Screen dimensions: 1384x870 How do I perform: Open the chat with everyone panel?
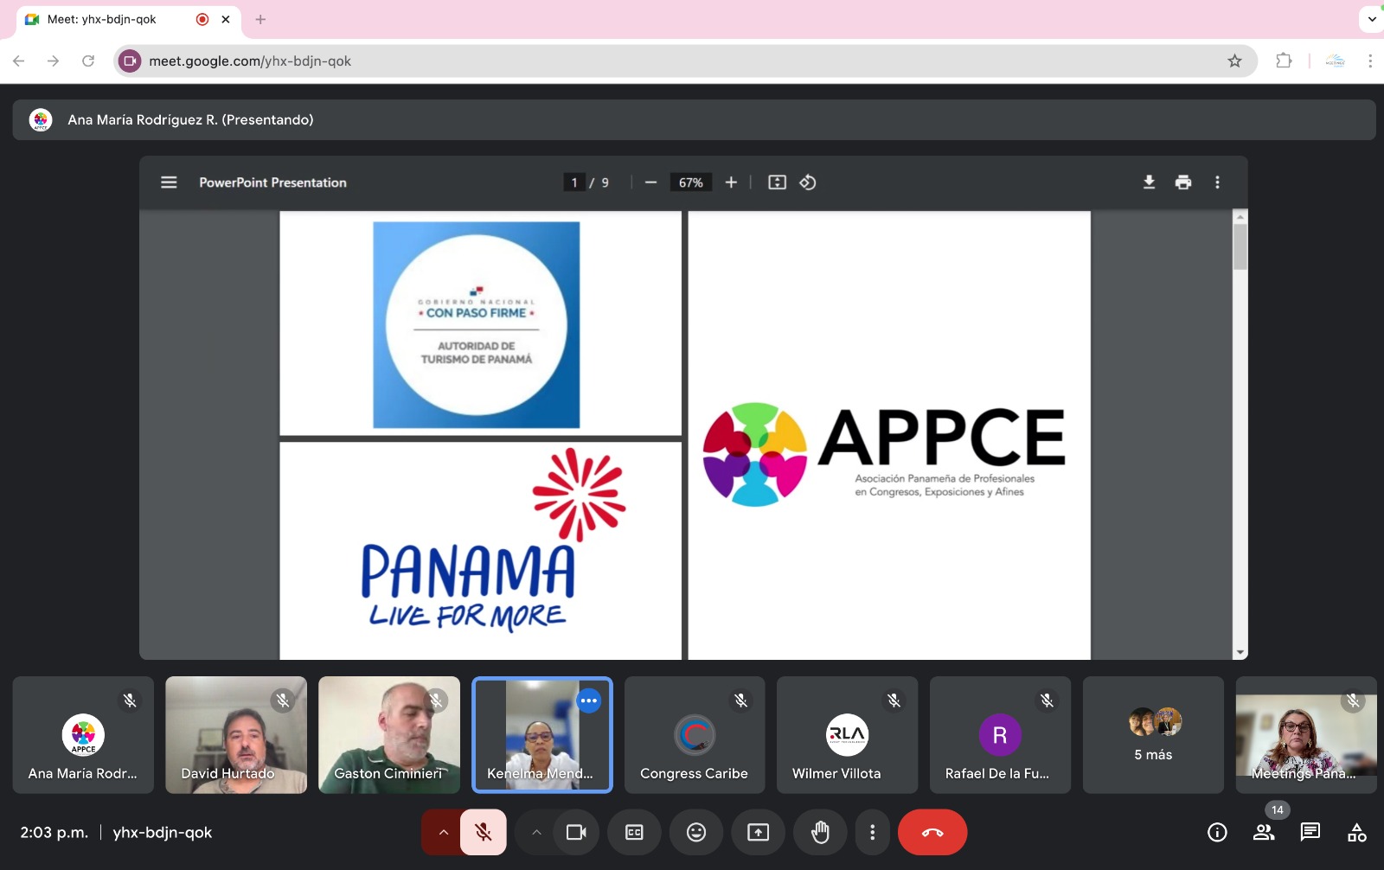(1310, 833)
